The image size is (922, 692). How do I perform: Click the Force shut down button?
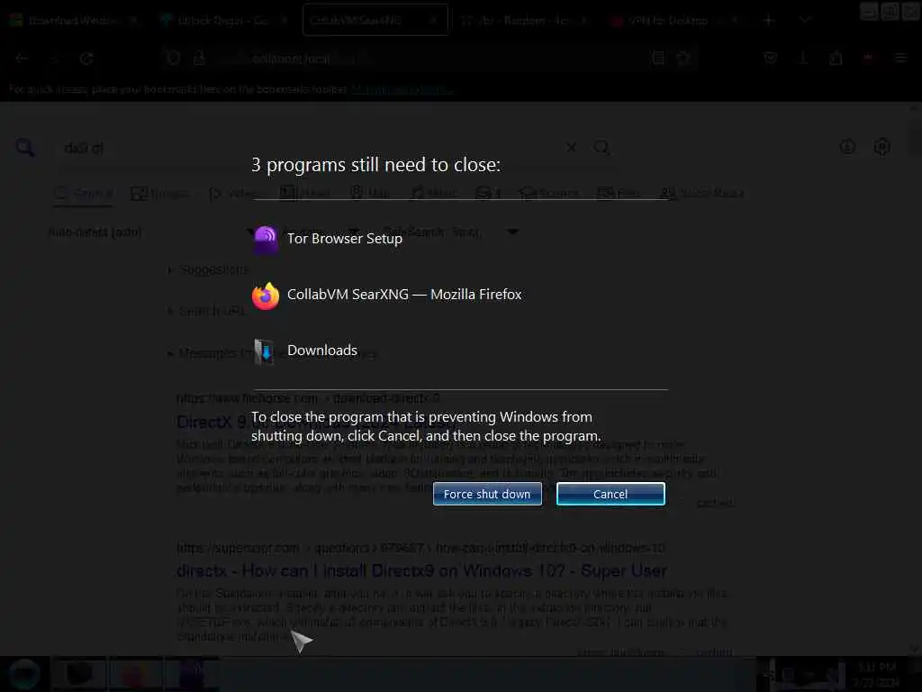pyautogui.click(x=487, y=494)
